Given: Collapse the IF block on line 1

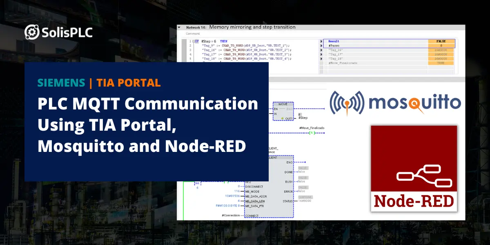Looking at the screenshot, I should click(x=194, y=41).
